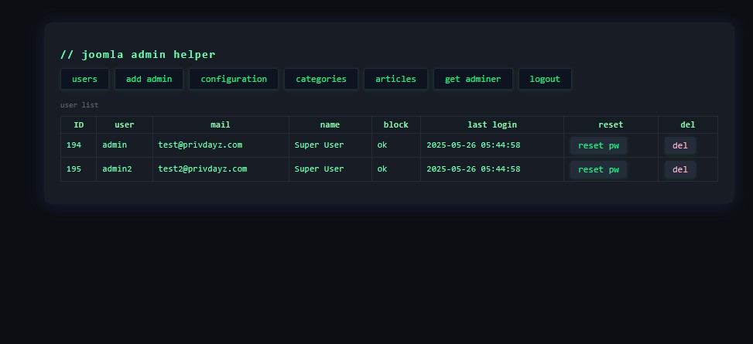Click the username admin2
This screenshot has height=344, width=753.
[117, 169]
